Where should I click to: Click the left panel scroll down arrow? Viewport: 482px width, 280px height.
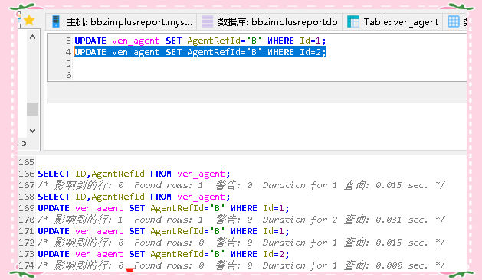[33, 131]
